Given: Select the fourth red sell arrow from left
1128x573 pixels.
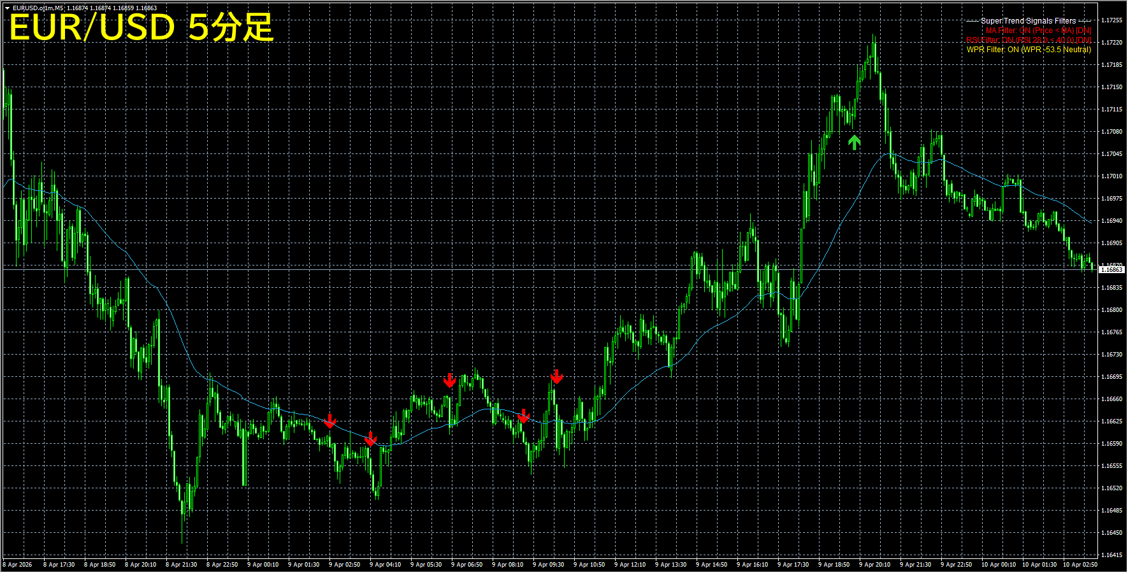Looking at the screenshot, I should [x=523, y=416].
